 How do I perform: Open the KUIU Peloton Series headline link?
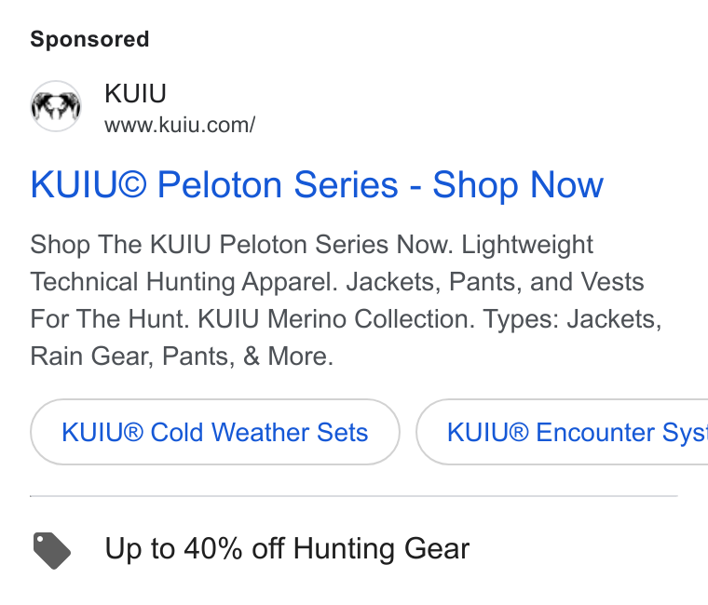point(317,184)
